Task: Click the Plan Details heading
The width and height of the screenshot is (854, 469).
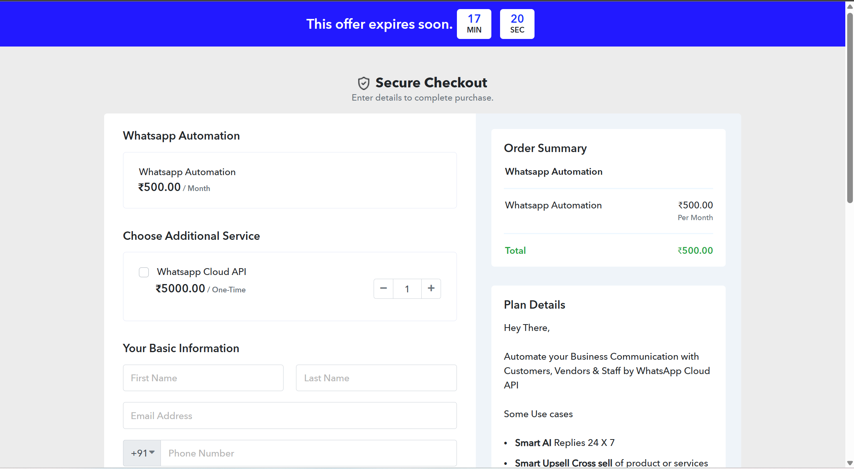Action: click(534, 305)
